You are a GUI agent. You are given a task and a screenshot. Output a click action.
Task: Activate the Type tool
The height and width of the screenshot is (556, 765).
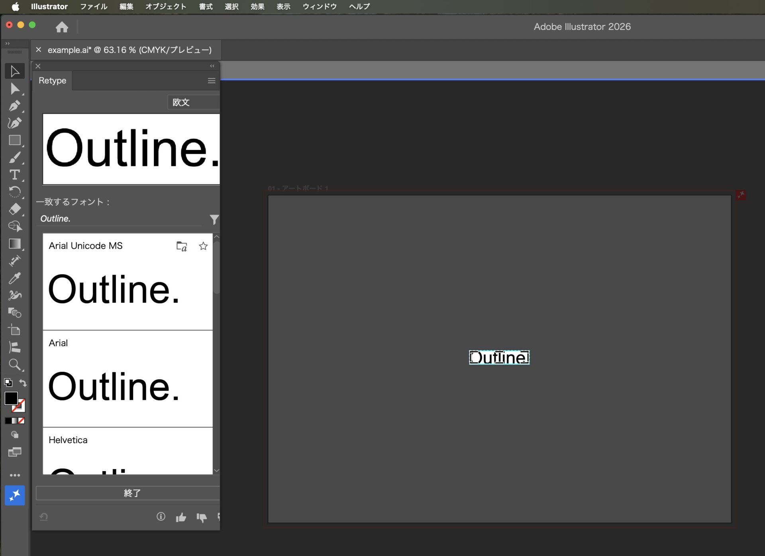(15, 175)
